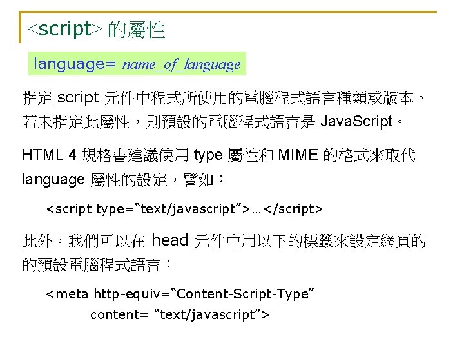Click the line starting 'HTML 4 規格書建議'
This screenshot has height=348, width=464.
click(219, 155)
